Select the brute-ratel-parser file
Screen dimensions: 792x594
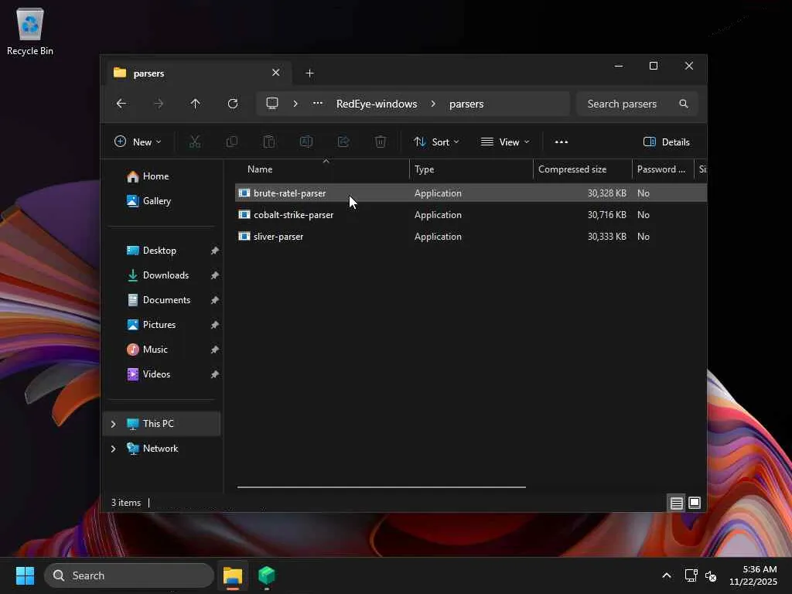pos(471,193)
